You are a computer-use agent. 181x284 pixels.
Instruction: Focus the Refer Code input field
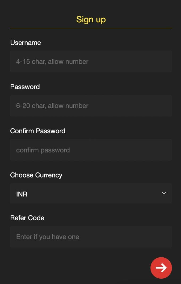point(91,237)
